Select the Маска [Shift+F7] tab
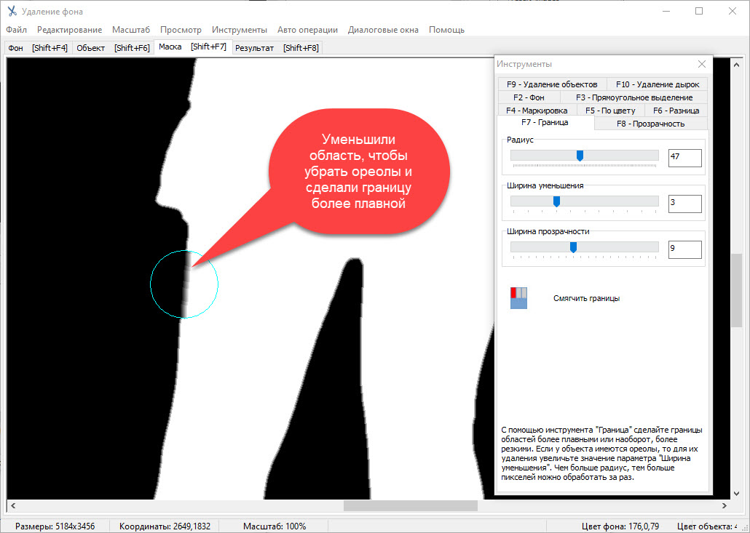Screen dimensions: 750x533 pyautogui.click(x=193, y=47)
